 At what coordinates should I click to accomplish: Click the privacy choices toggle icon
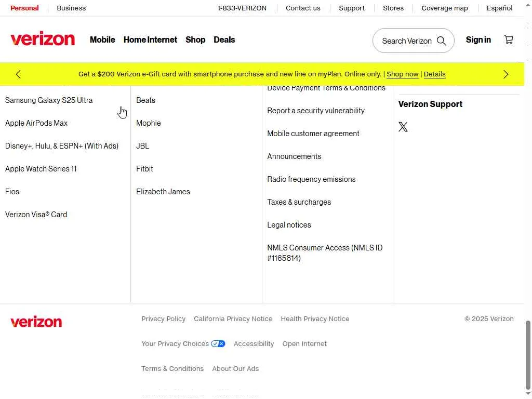tap(218, 344)
